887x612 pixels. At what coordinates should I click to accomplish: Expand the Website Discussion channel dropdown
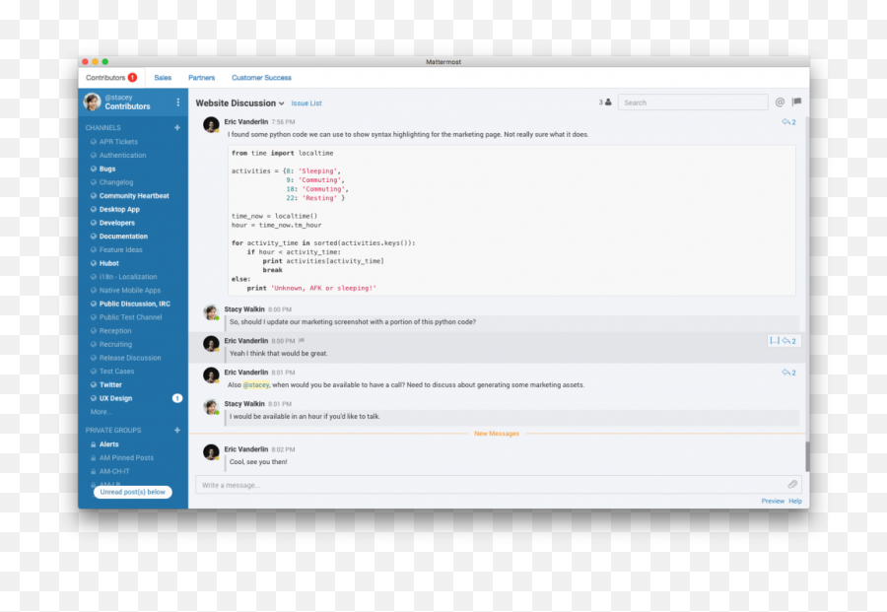pos(281,103)
